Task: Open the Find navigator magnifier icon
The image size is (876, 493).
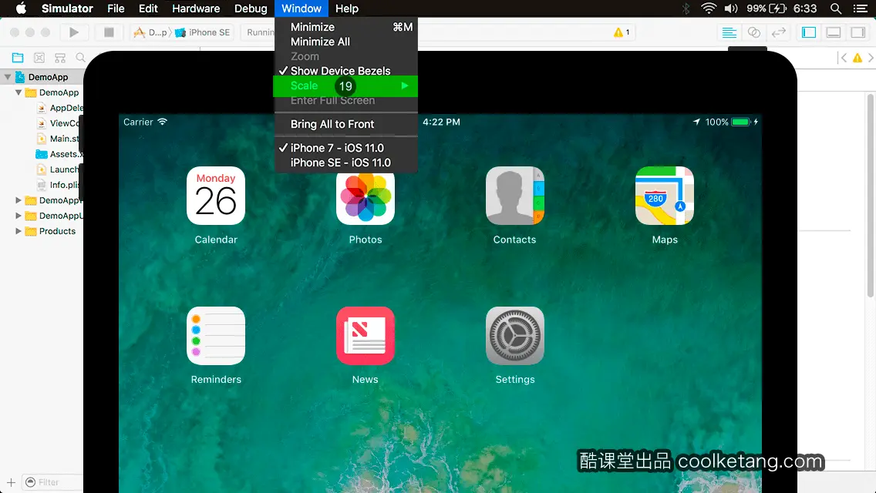Action: click(x=80, y=58)
